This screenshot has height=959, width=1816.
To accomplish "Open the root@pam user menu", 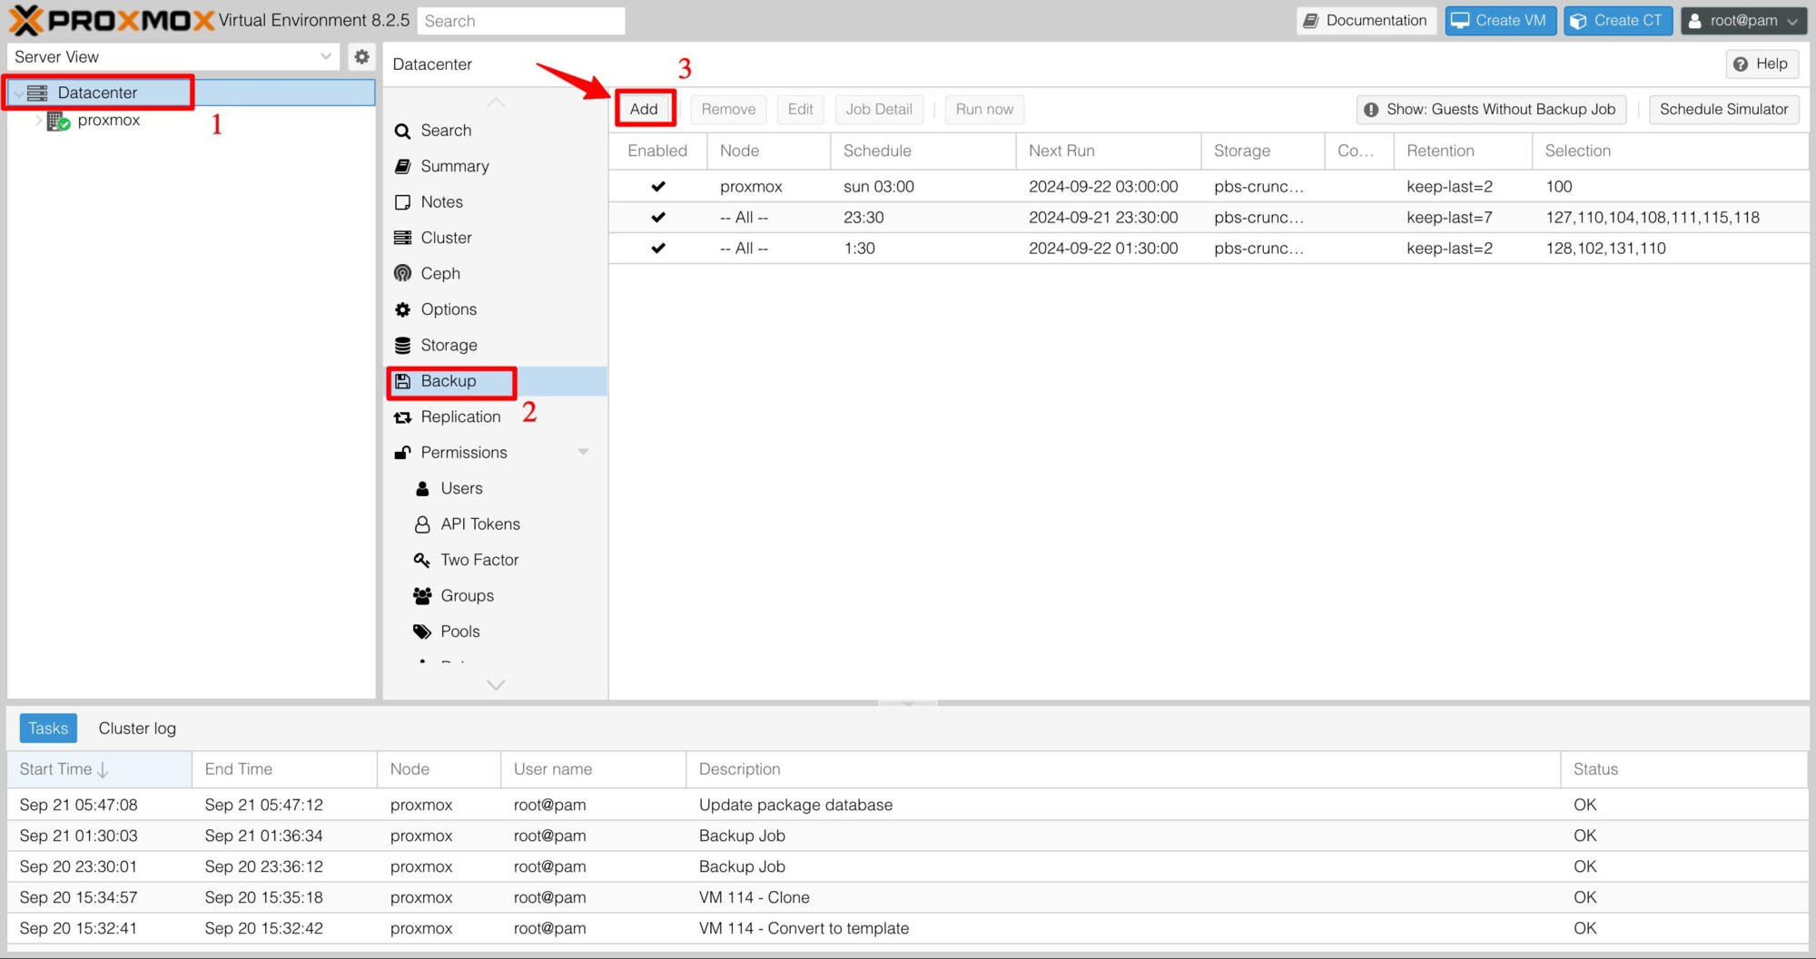I will 1743,21.
